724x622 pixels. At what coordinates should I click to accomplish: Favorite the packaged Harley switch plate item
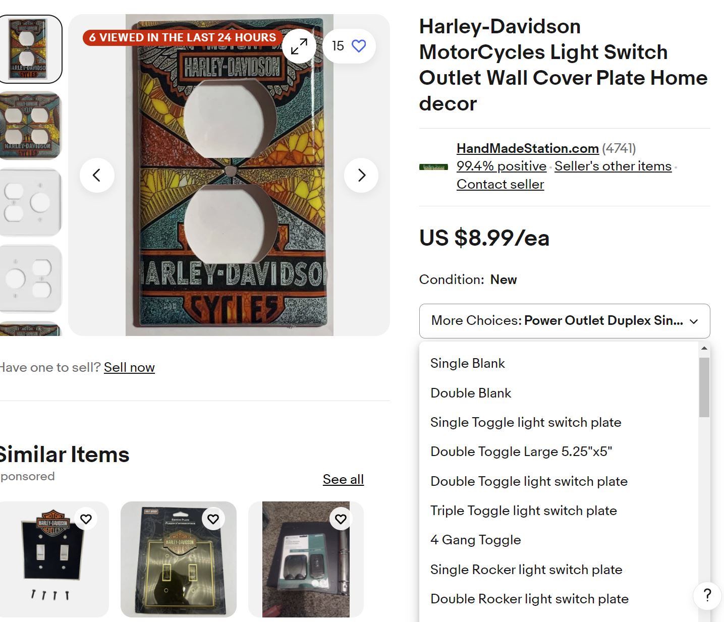point(213,519)
